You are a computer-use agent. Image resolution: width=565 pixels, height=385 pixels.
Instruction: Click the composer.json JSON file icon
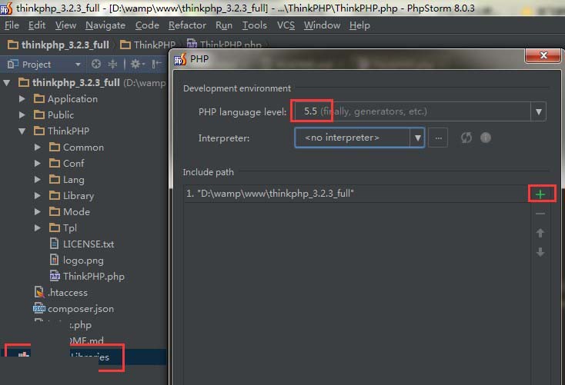(x=39, y=308)
